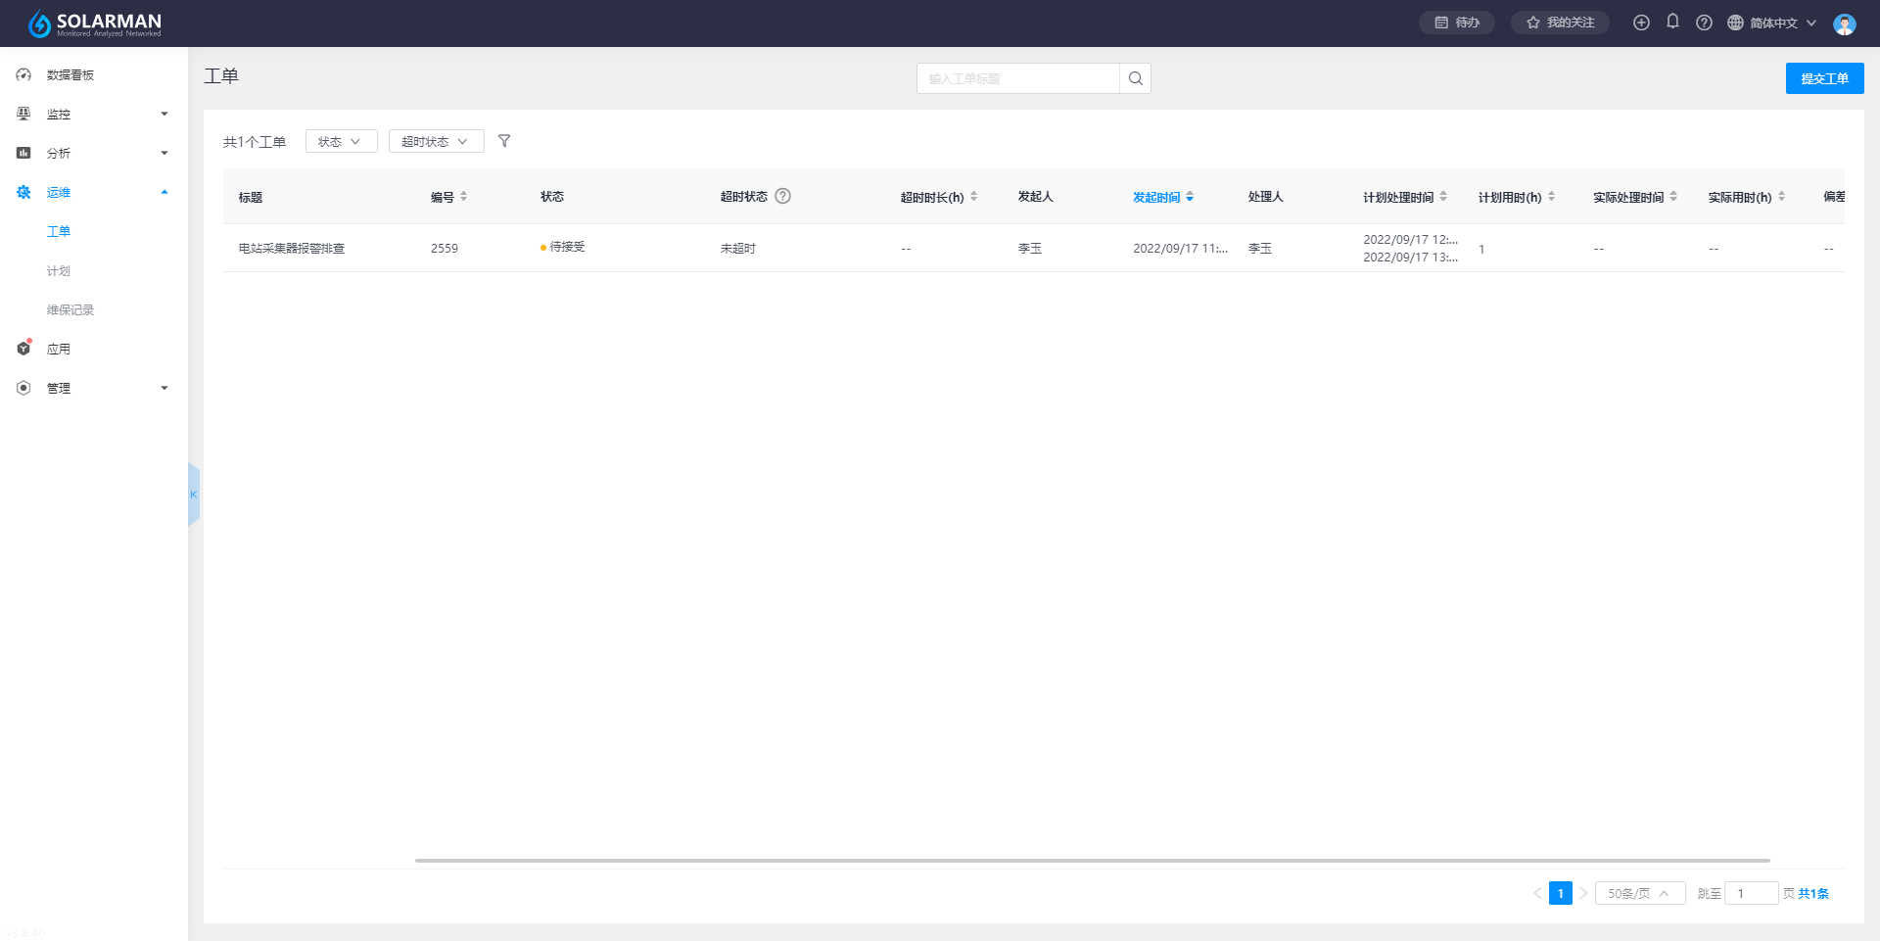
Task: Open 计划 in the sidebar
Action: pyautogui.click(x=59, y=270)
